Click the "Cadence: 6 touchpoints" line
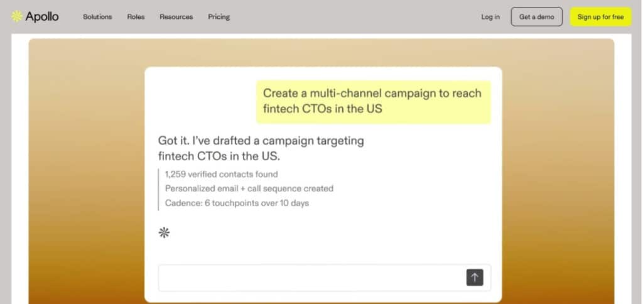 (x=237, y=203)
